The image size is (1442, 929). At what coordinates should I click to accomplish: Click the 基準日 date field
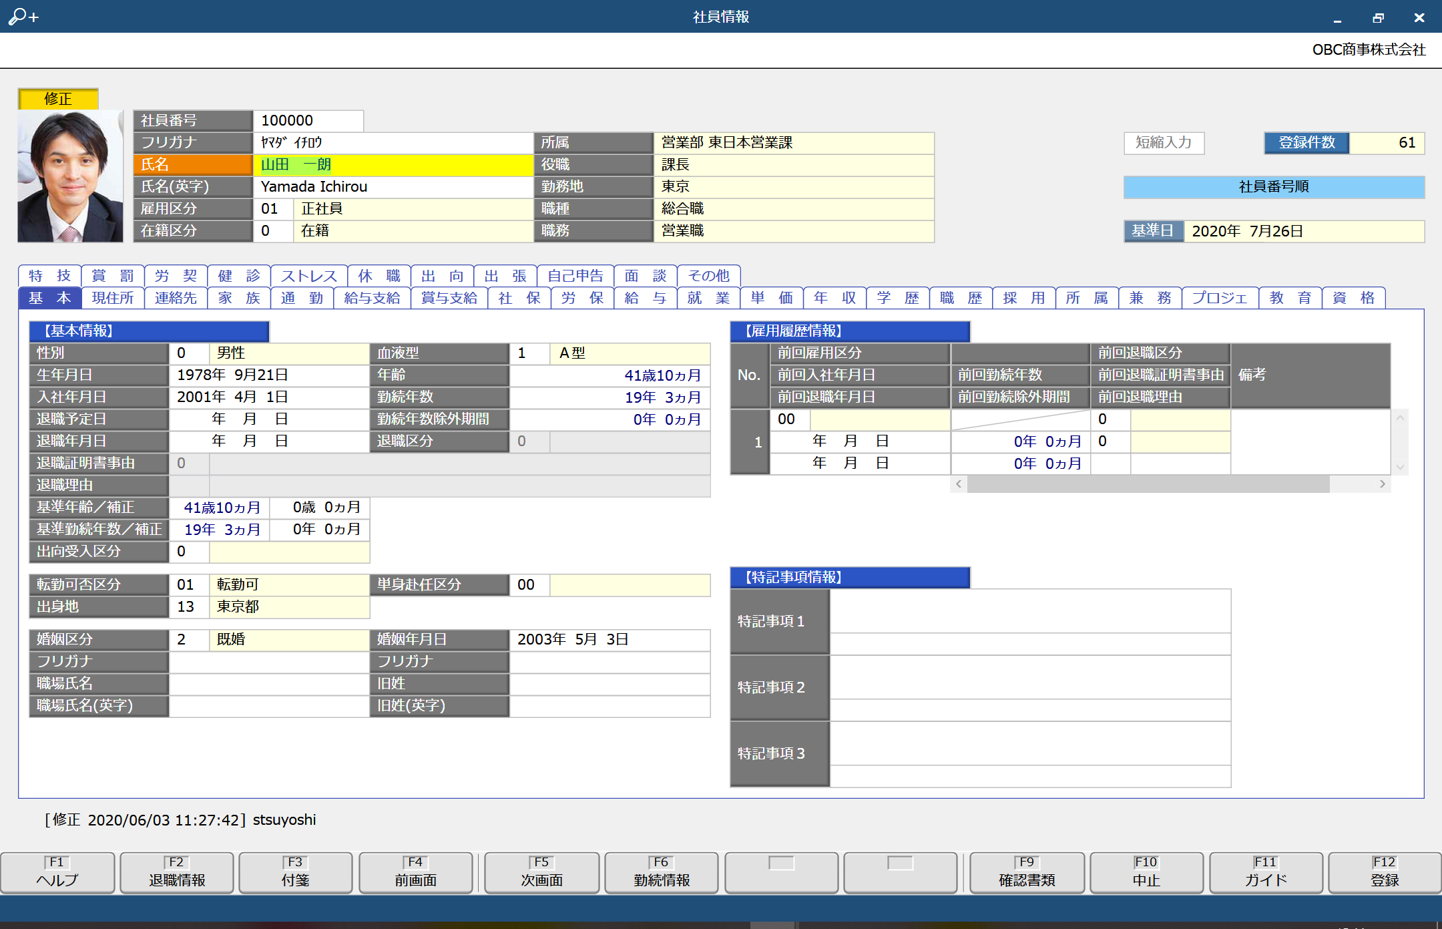tap(1302, 231)
